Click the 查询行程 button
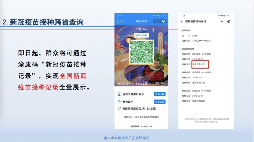Screen dimensions: 254x142 pyautogui.click(x=160, y=94)
